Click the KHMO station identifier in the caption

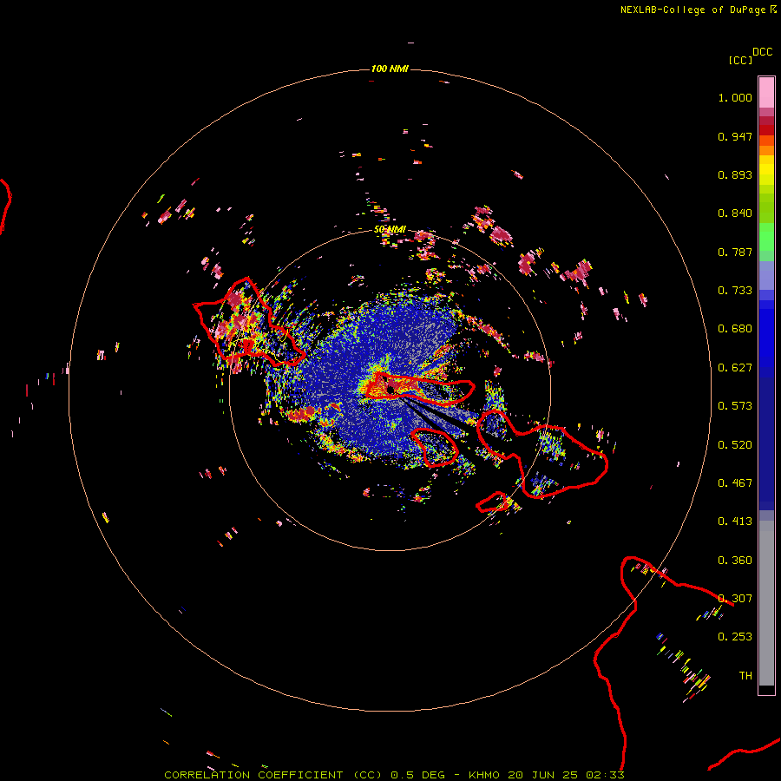point(484,775)
